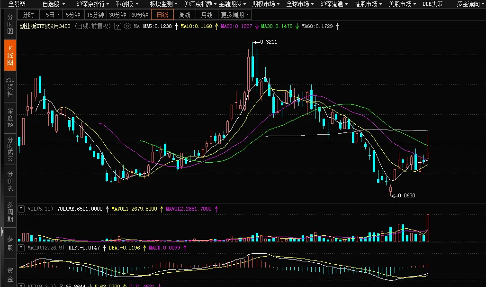Switch to the 分时 period tab
The image size is (486, 287).
(28, 15)
